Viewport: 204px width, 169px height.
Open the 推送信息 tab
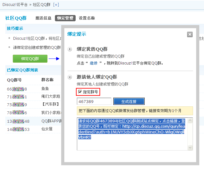[x=43, y=18]
